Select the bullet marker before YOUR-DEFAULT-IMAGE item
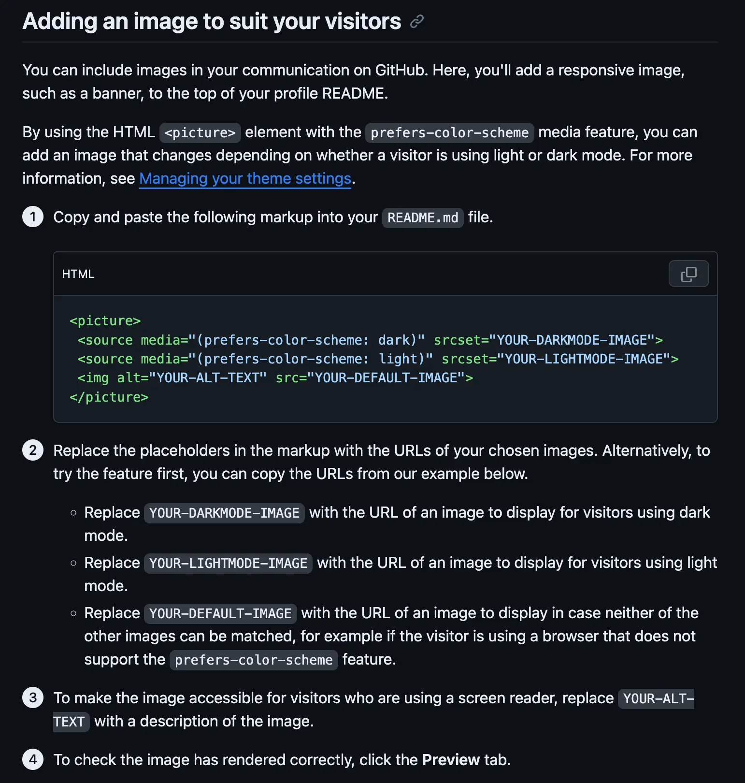This screenshot has width=745, height=783. (x=73, y=612)
